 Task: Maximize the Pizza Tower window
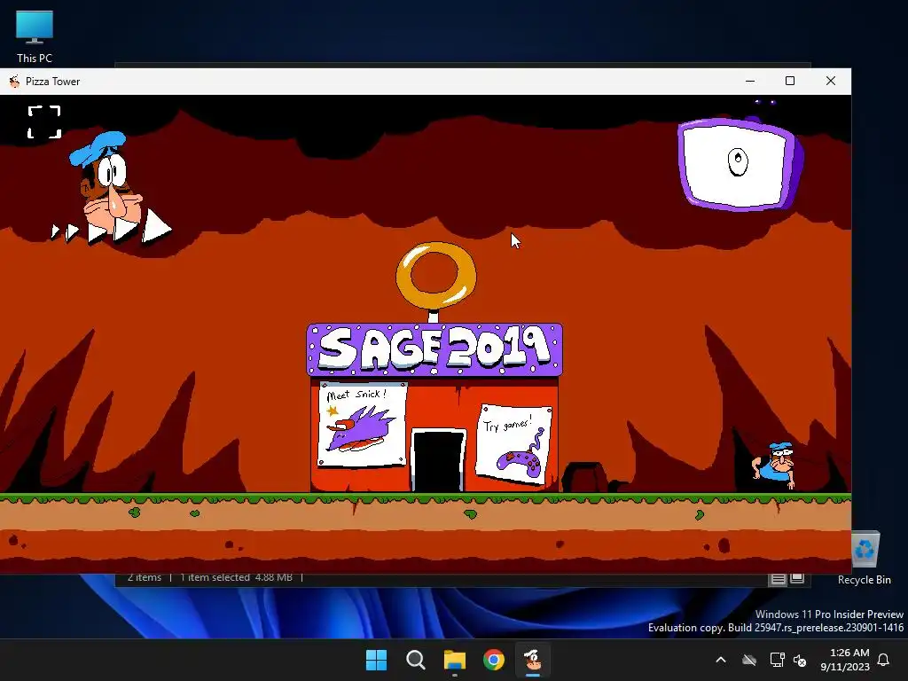790,81
